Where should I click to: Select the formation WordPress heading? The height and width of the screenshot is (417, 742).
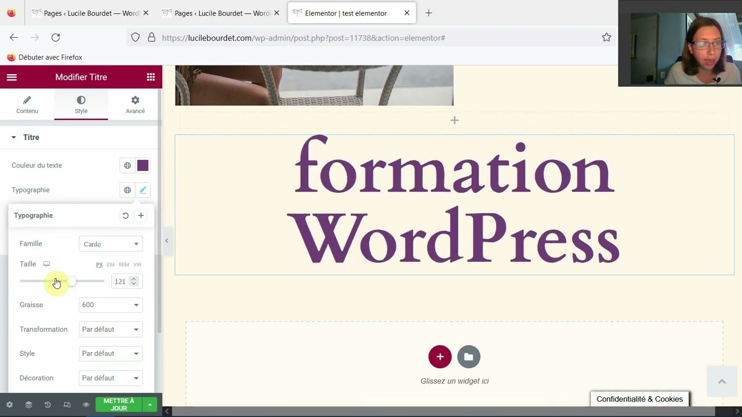(x=454, y=204)
